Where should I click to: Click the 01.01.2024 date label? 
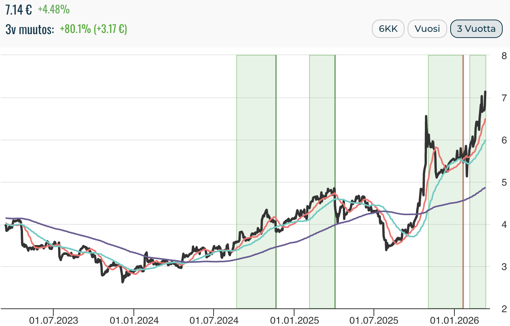(134, 319)
